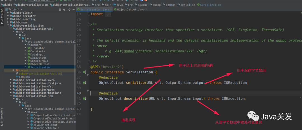302x130 pixels.
Task: Expand the dubbo-serialization-hessian2 module
Action: [11, 93]
